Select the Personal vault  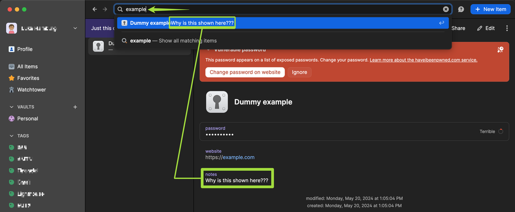pos(27,119)
